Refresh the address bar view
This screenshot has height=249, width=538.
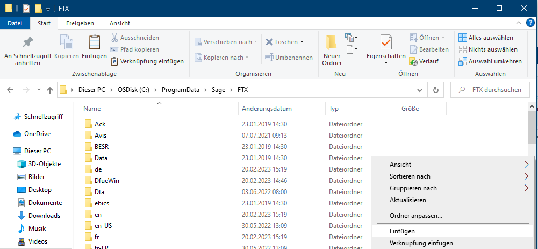pyautogui.click(x=436, y=90)
